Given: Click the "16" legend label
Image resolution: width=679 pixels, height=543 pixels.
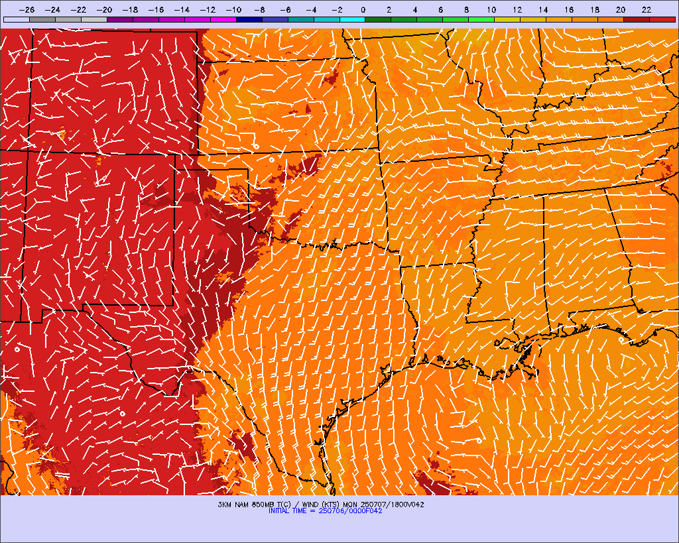Looking at the screenshot, I should [x=569, y=9].
